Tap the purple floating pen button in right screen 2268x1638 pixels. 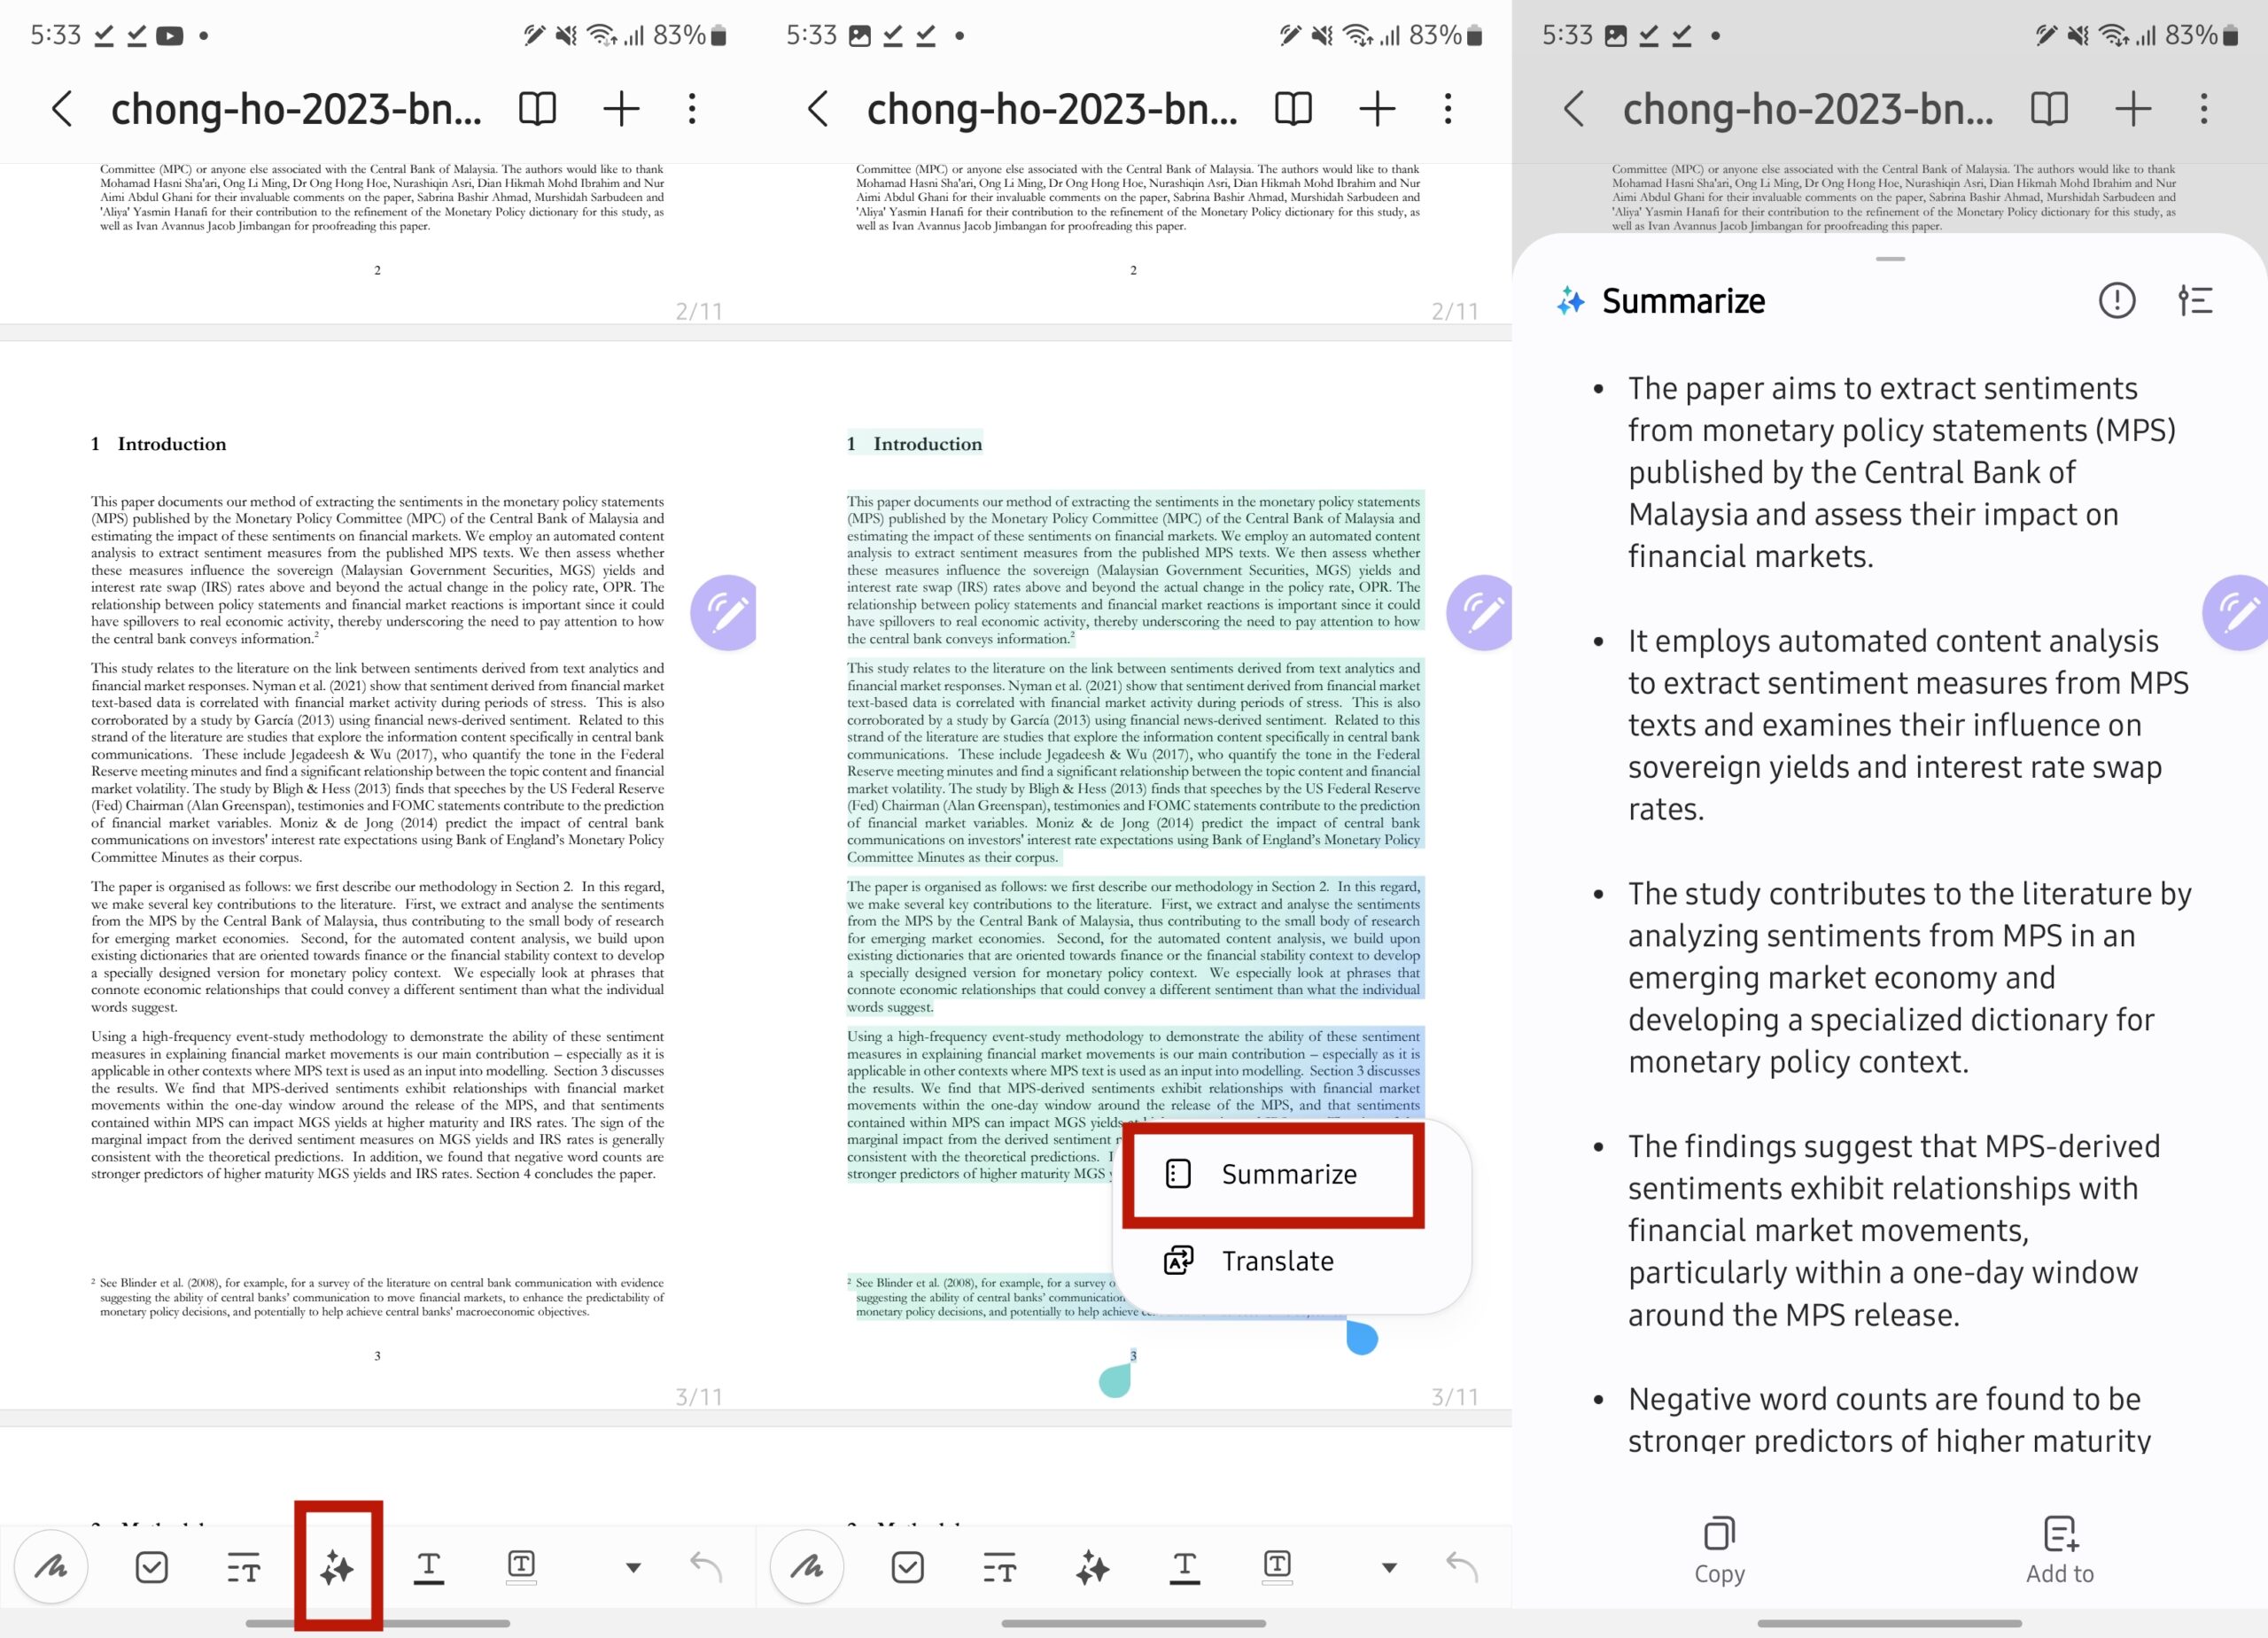pos(2236,612)
